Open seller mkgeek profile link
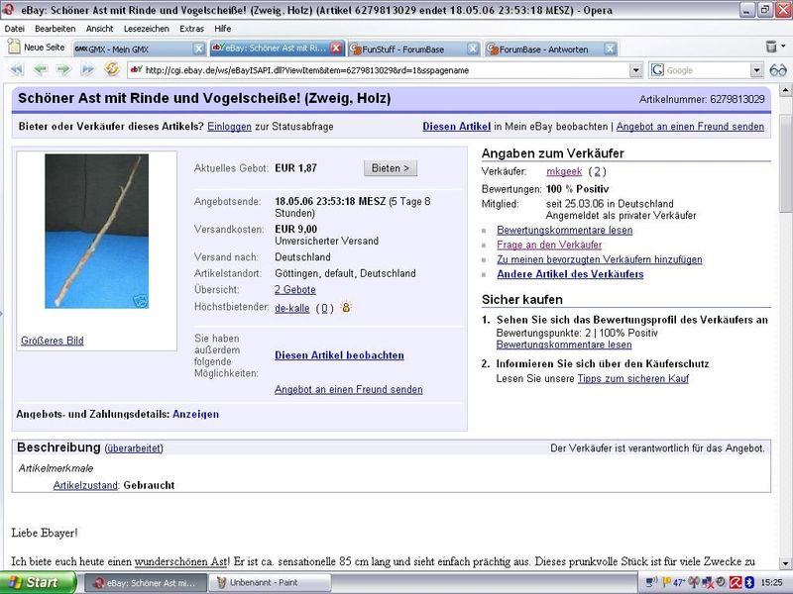793x594 pixels. 564,171
